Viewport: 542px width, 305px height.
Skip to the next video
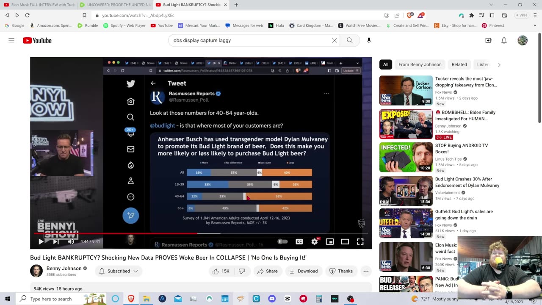tap(55, 241)
